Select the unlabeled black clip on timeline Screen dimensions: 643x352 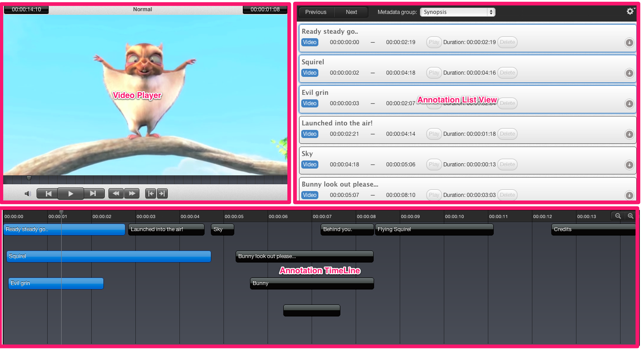[312, 311]
